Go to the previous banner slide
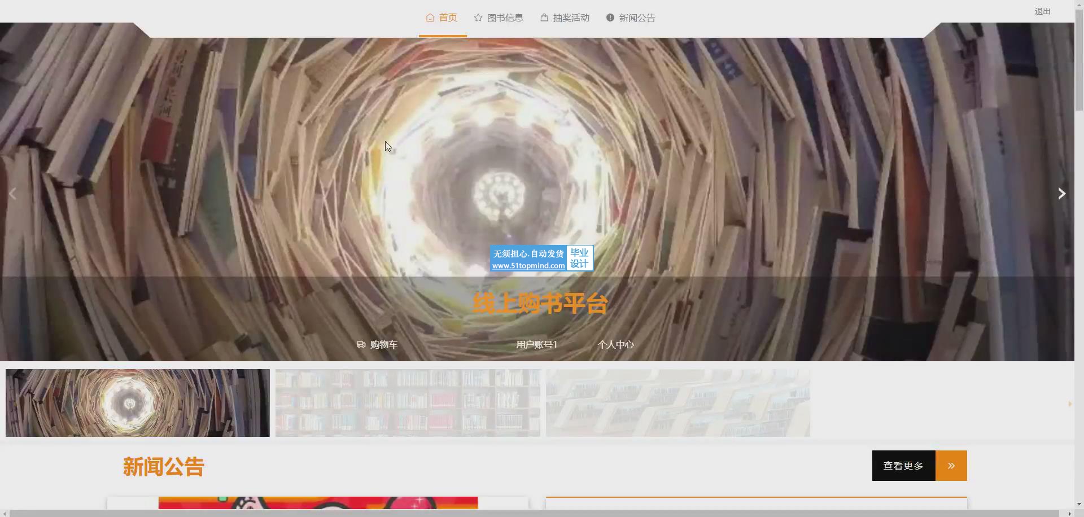The height and width of the screenshot is (517, 1084). coord(12,194)
